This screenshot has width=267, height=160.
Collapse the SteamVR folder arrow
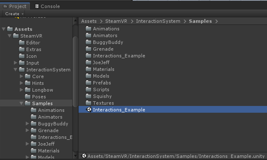pos(10,36)
